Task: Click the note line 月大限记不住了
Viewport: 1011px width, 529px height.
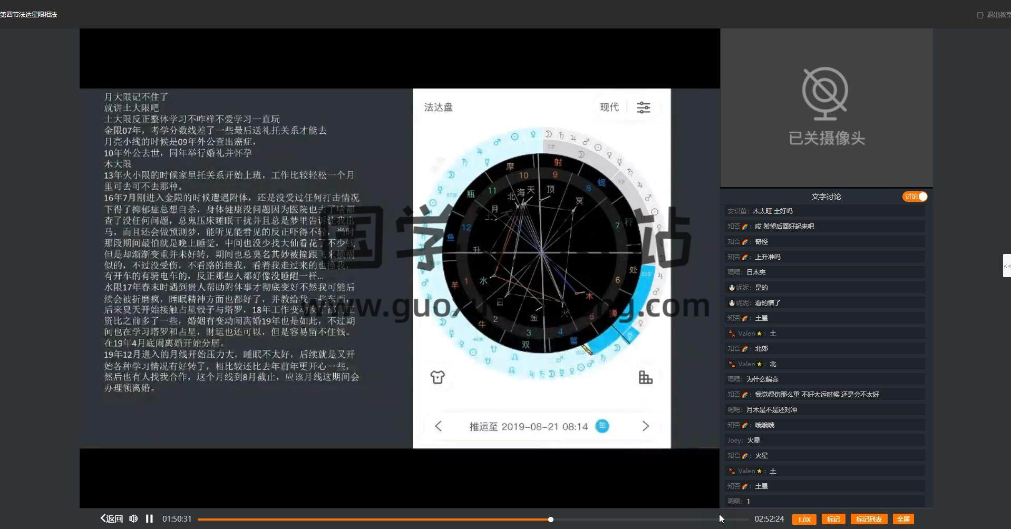Action: click(x=136, y=97)
